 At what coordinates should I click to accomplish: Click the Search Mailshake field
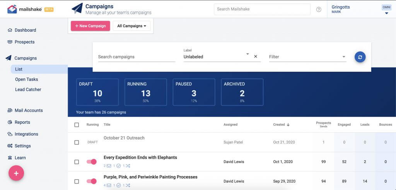(262, 9)
